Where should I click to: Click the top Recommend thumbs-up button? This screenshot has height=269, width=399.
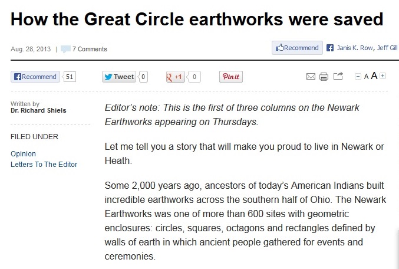(297, 48)
